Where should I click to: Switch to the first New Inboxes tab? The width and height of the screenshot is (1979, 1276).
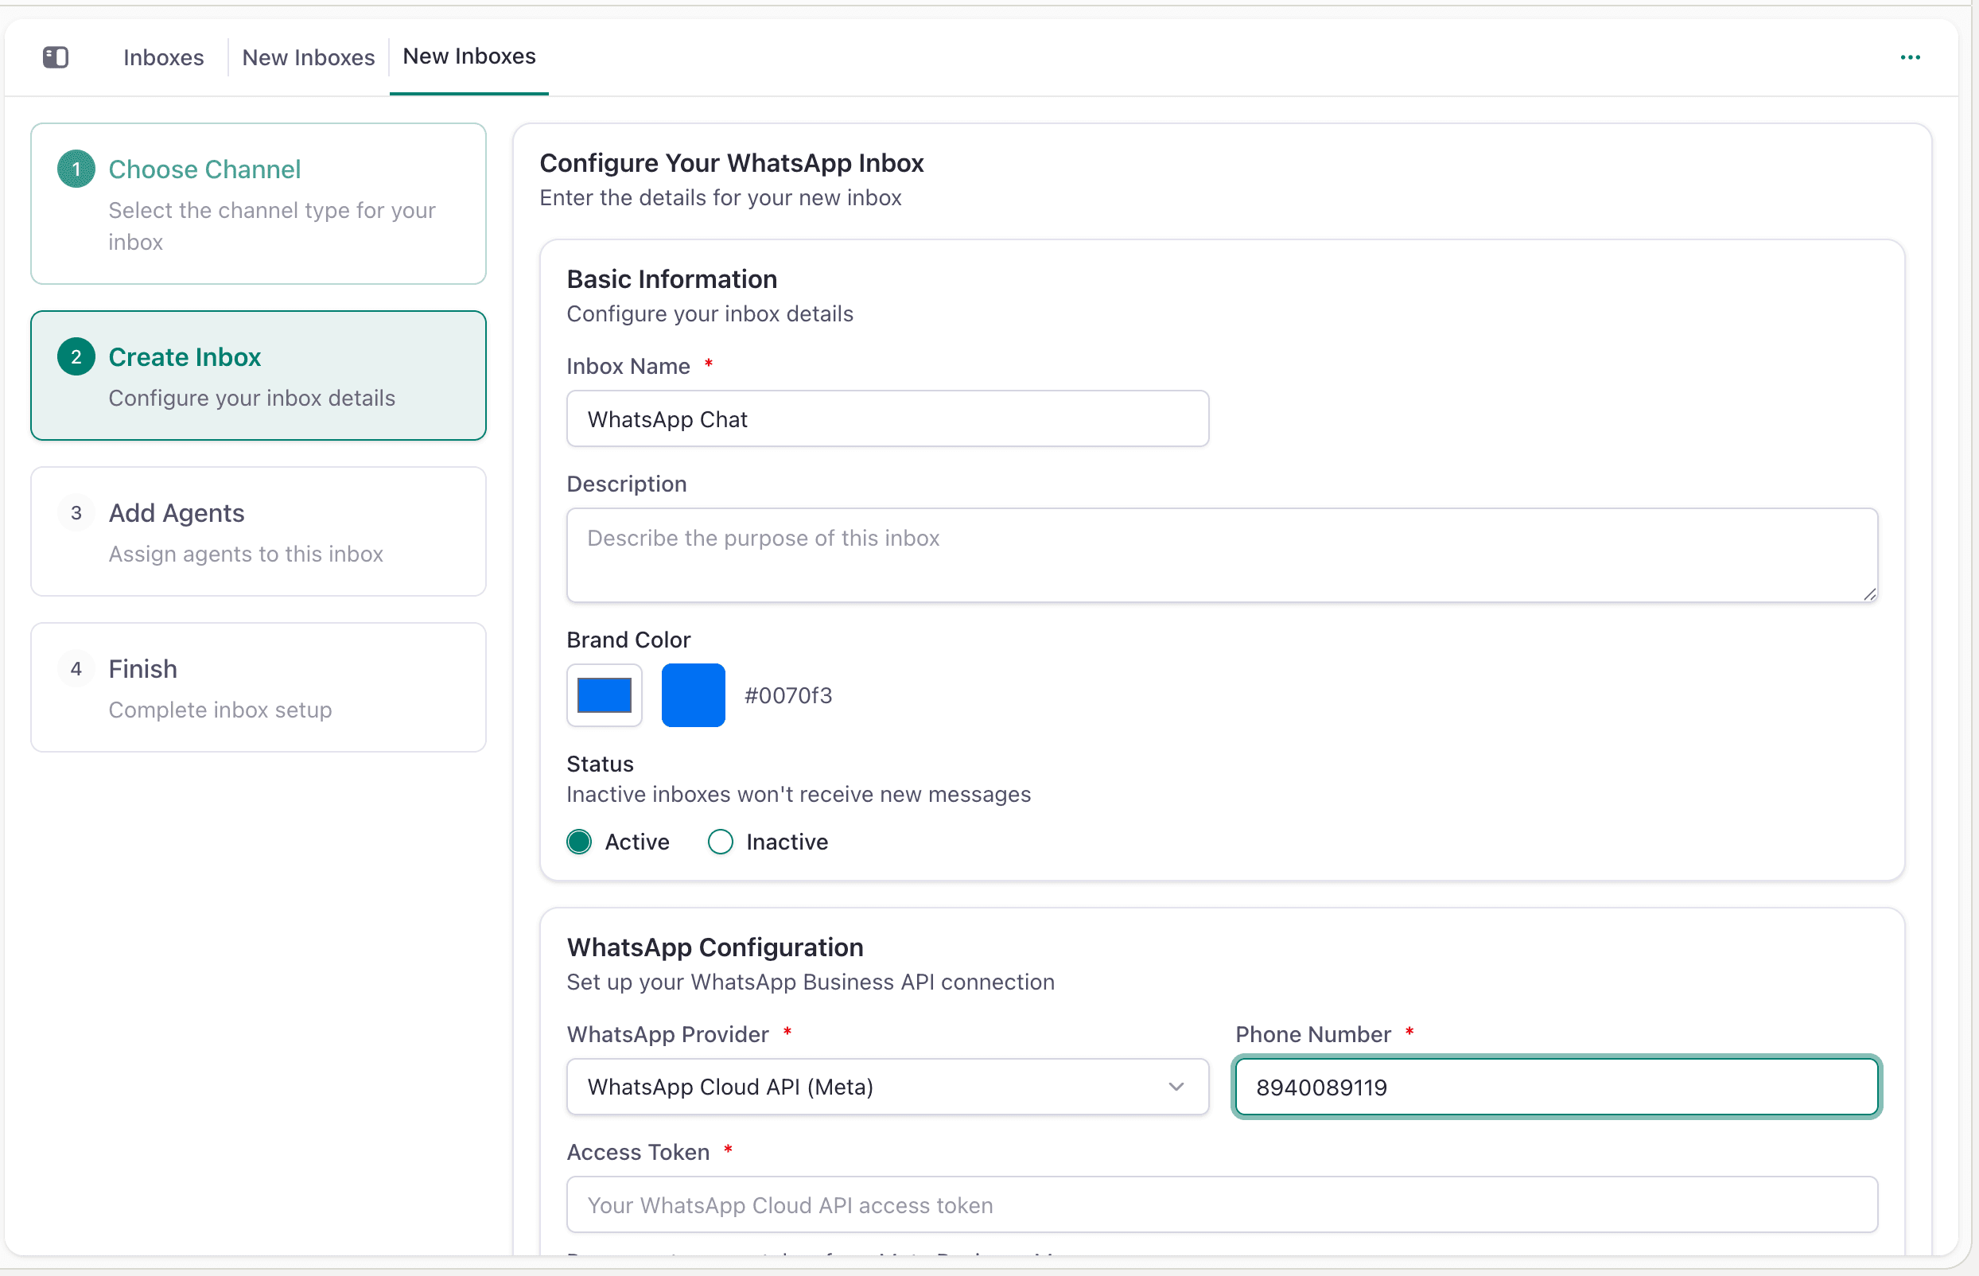pos(308,57)
